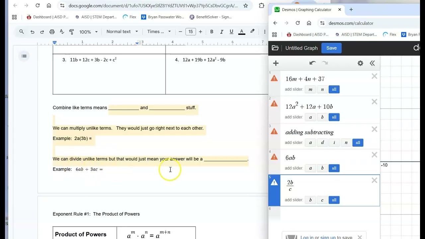Delete expression 16m + 4n + 37
The image size is (425, 239).
375,76
